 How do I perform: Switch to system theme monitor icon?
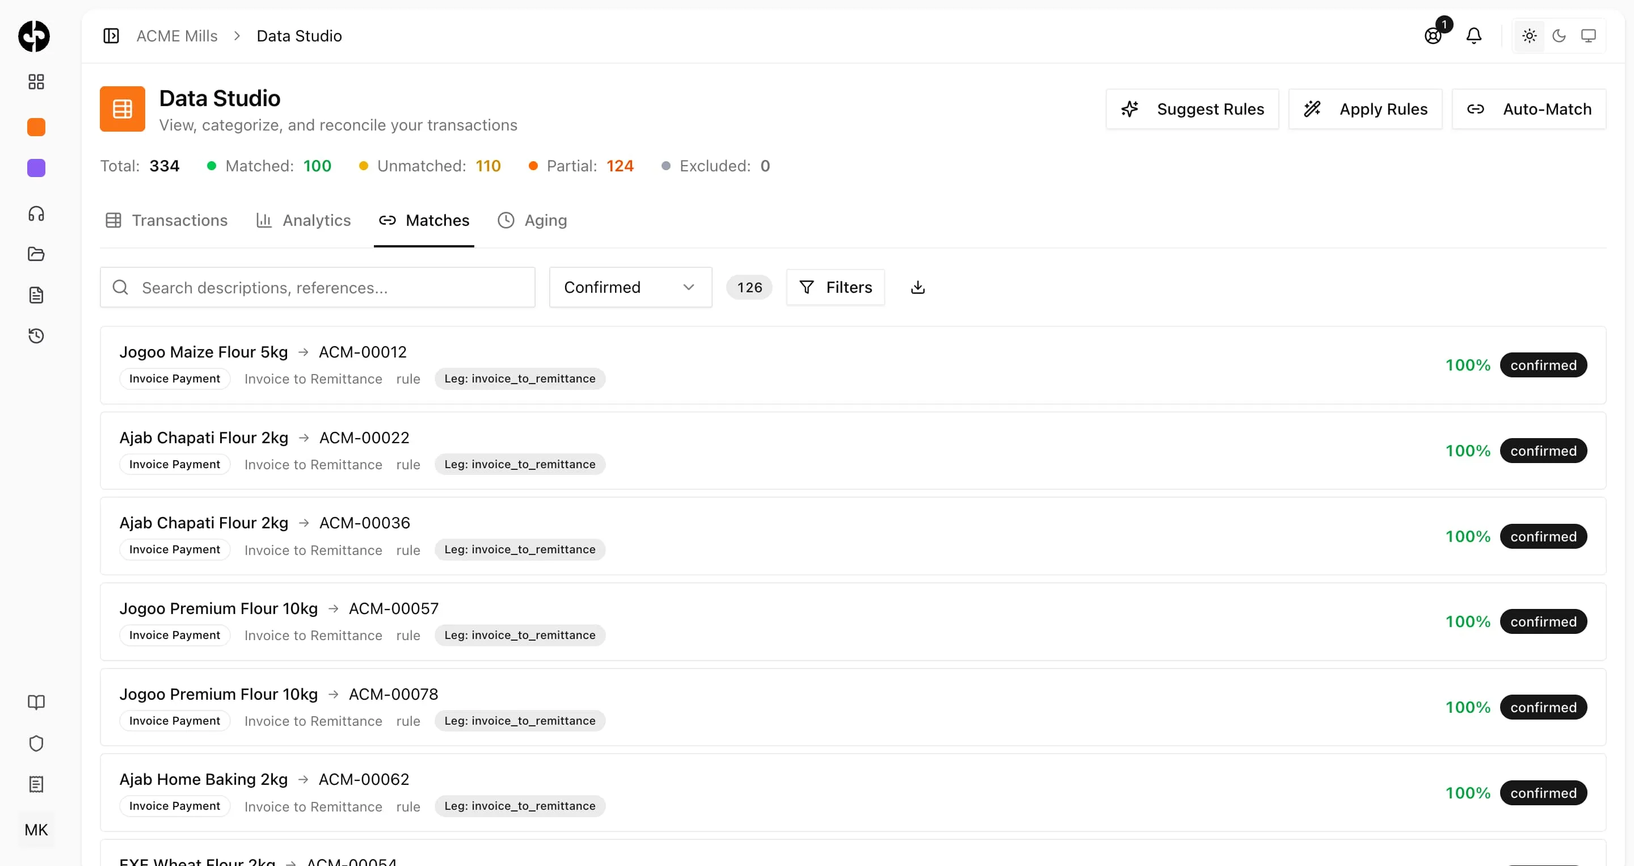(1589, 36)
